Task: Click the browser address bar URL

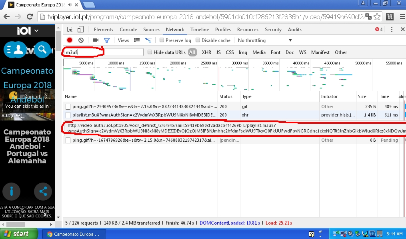Action: pos(206,17)
